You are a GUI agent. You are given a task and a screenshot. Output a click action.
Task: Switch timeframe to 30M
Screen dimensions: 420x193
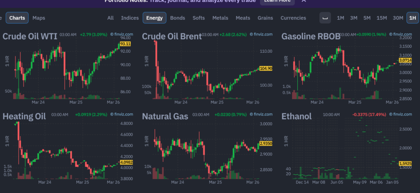(x=398, y=18)
